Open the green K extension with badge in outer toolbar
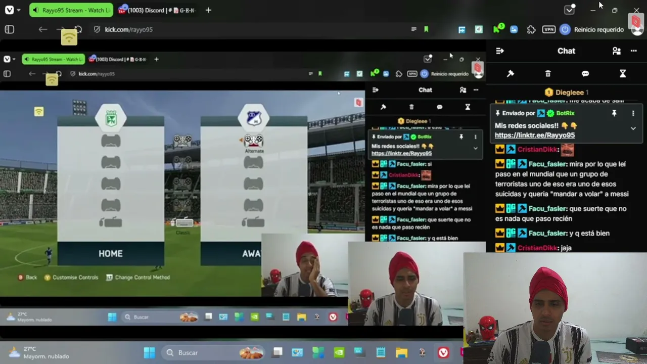Image resolution: width=647 pixels, height=364 pixels. [497, 28]
